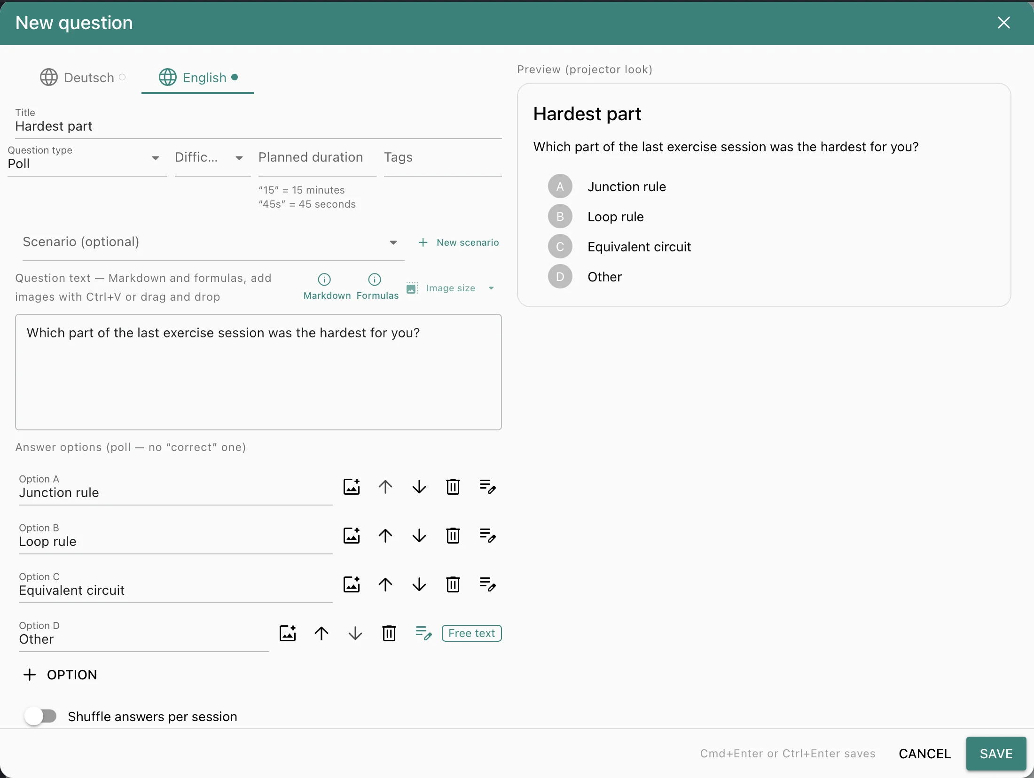The height and width of the screenshot is (778, 1034).
Task: Delete Option D Other
Action: 389,633
